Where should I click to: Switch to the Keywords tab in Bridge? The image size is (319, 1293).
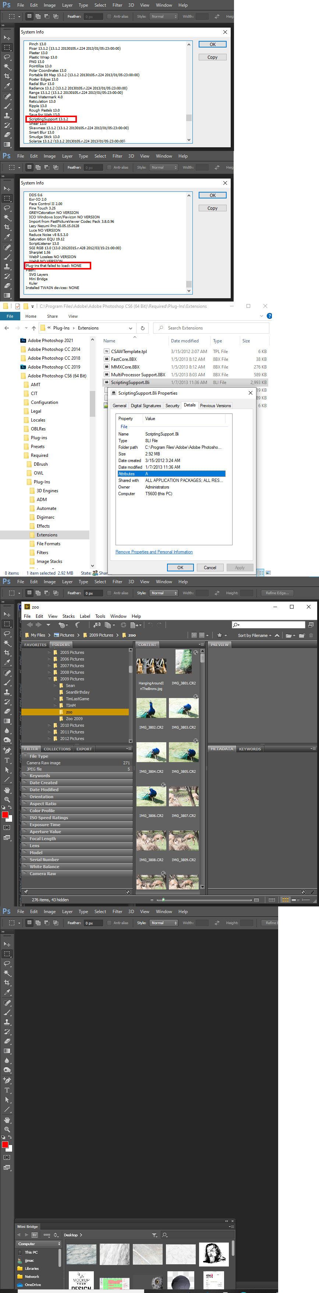250,749
